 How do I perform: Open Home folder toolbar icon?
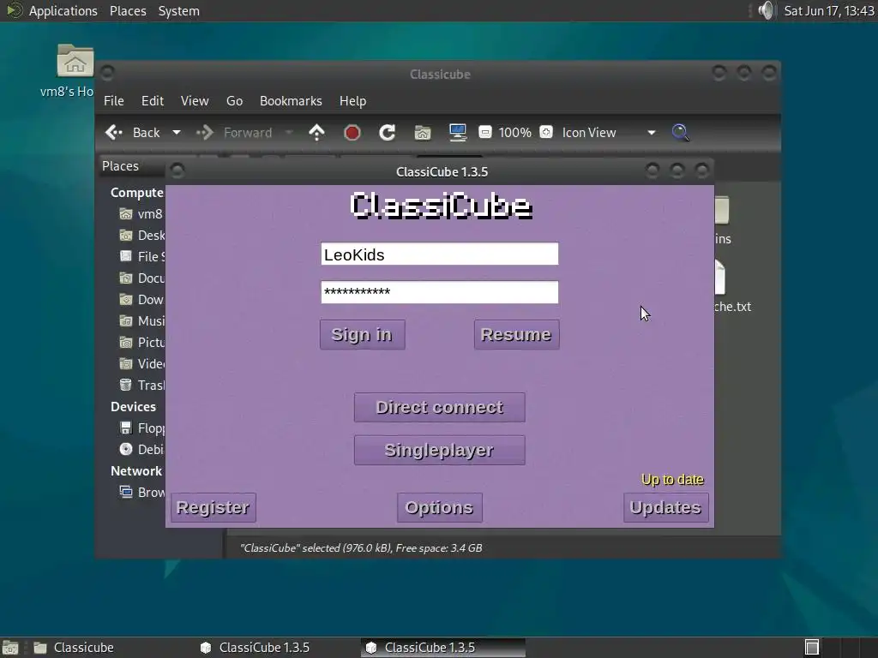423,133
